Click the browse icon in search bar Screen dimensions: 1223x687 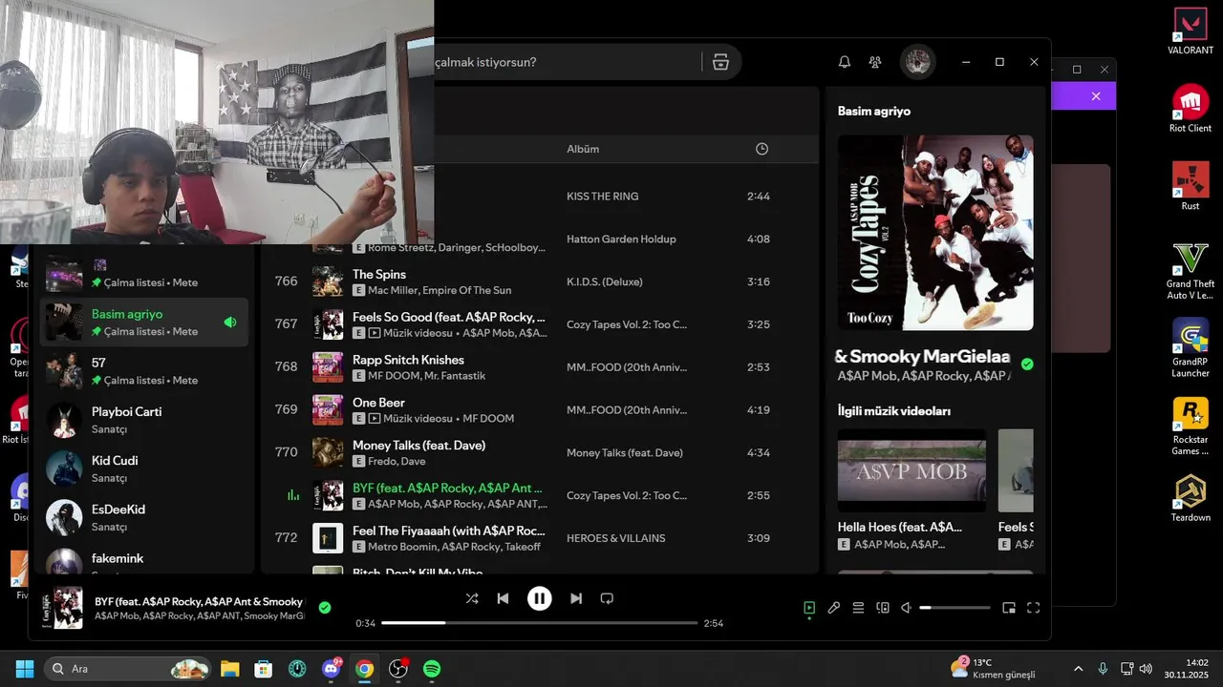click(x=720, y=62)
